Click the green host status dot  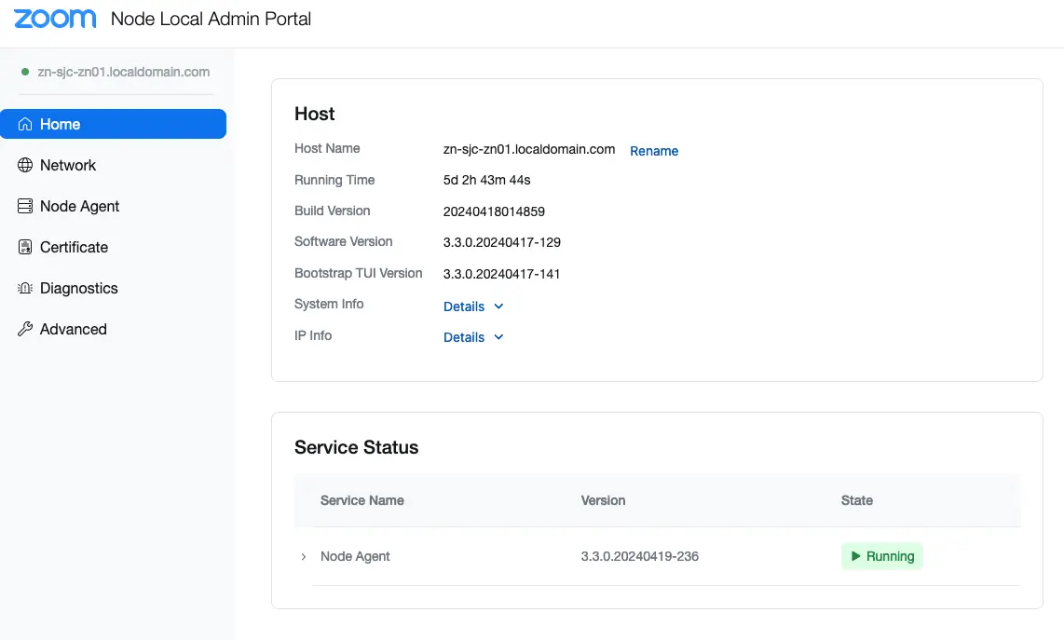click(x=25, y=72)
